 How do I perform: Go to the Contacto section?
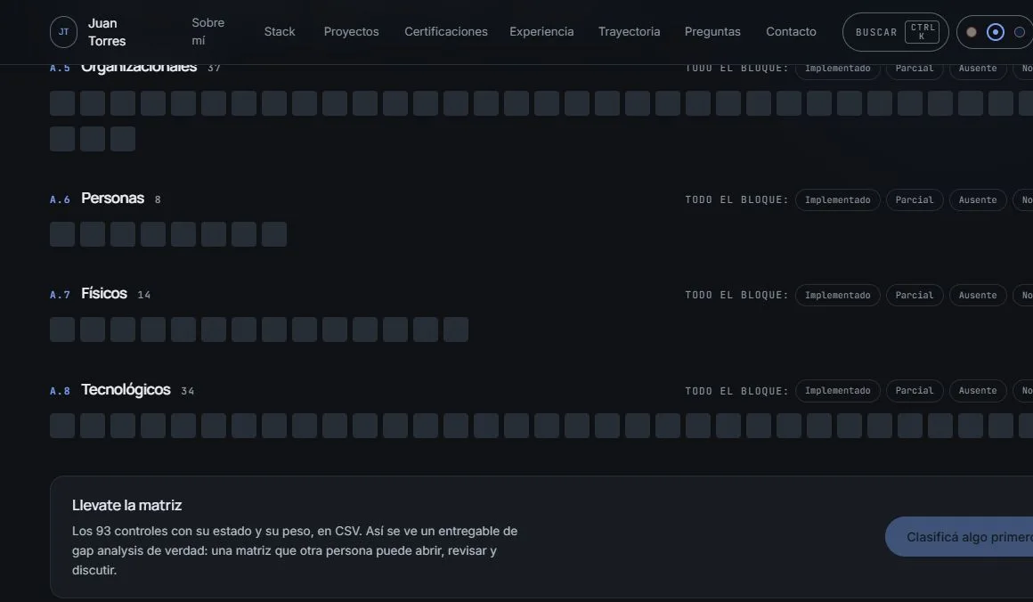[791, 32]
